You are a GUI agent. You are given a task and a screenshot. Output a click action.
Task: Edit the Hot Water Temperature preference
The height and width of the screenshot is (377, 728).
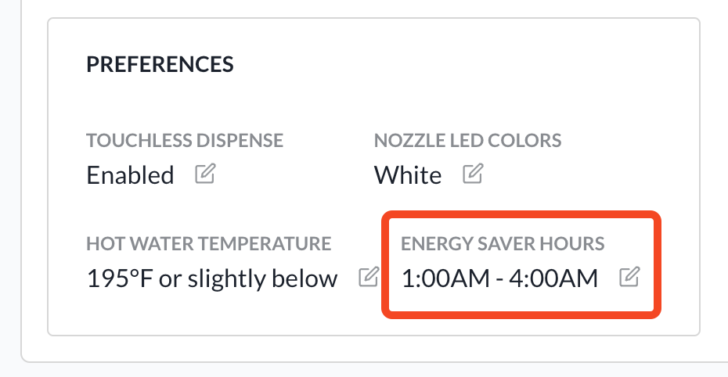pos(369,277)
